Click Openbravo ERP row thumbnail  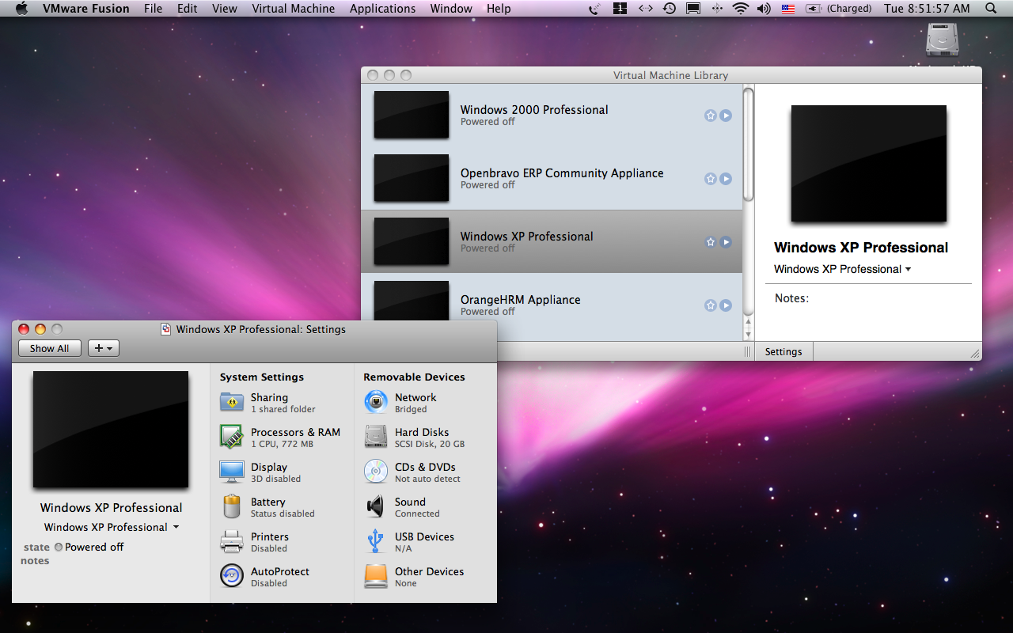[x=412, y=179]
